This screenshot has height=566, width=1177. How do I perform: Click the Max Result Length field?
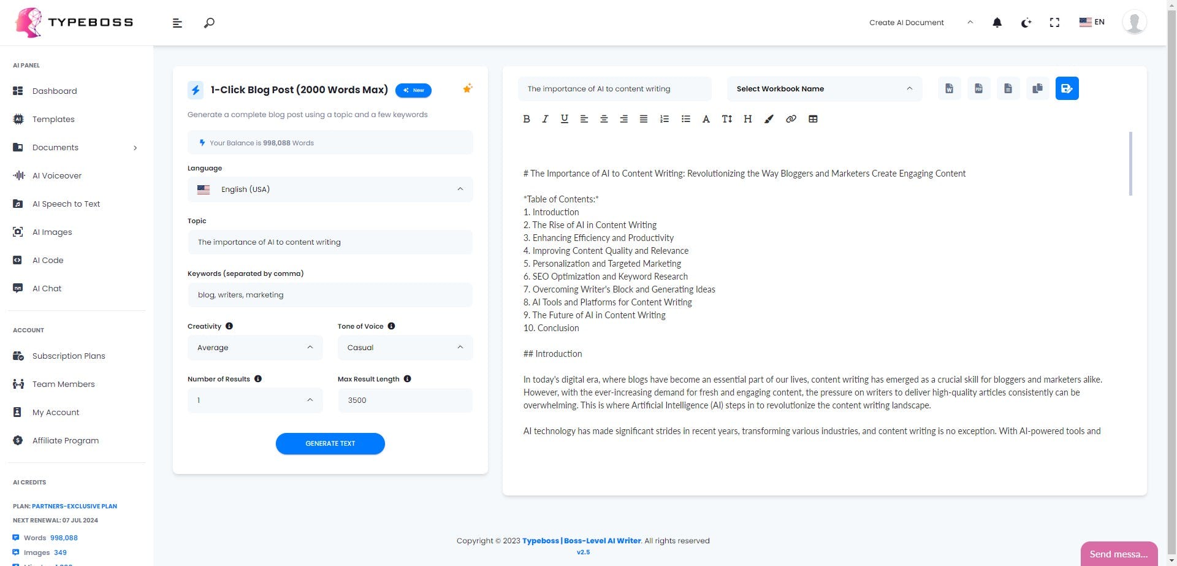click(405, 400)
